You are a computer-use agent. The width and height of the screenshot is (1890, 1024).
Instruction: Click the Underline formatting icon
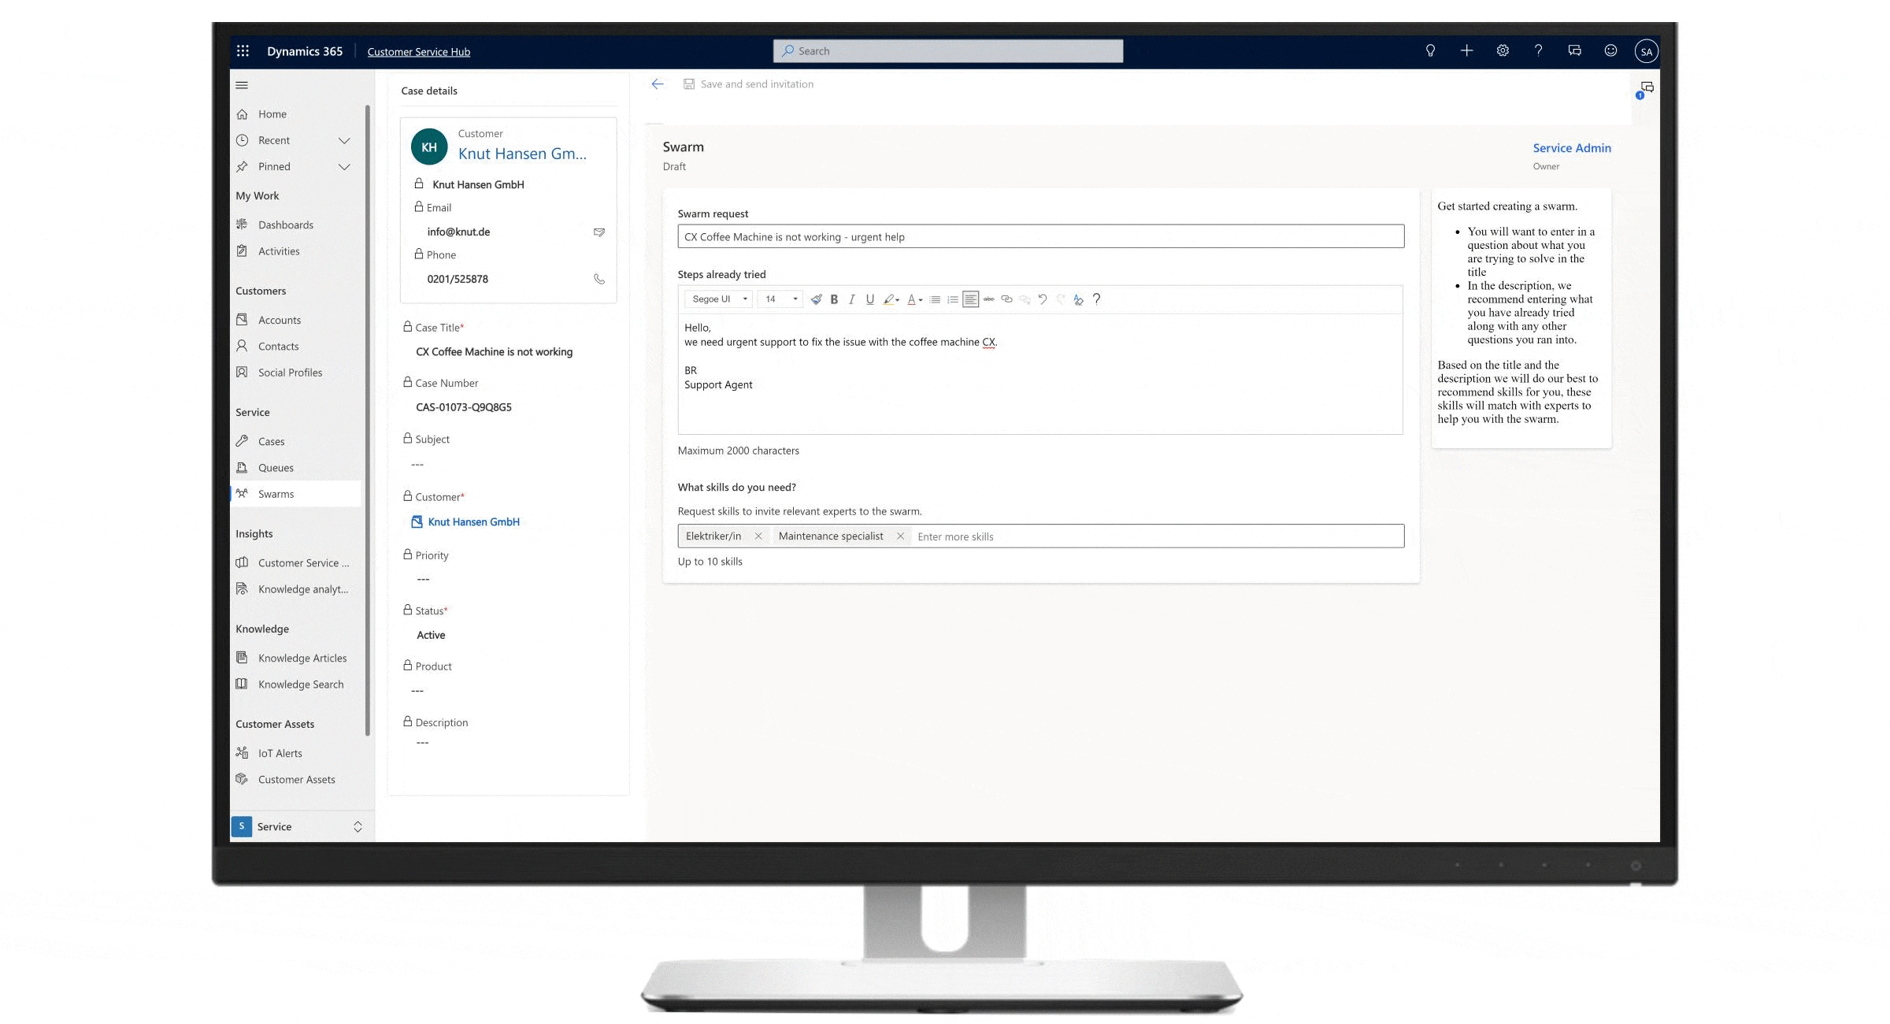pos(871,299)
